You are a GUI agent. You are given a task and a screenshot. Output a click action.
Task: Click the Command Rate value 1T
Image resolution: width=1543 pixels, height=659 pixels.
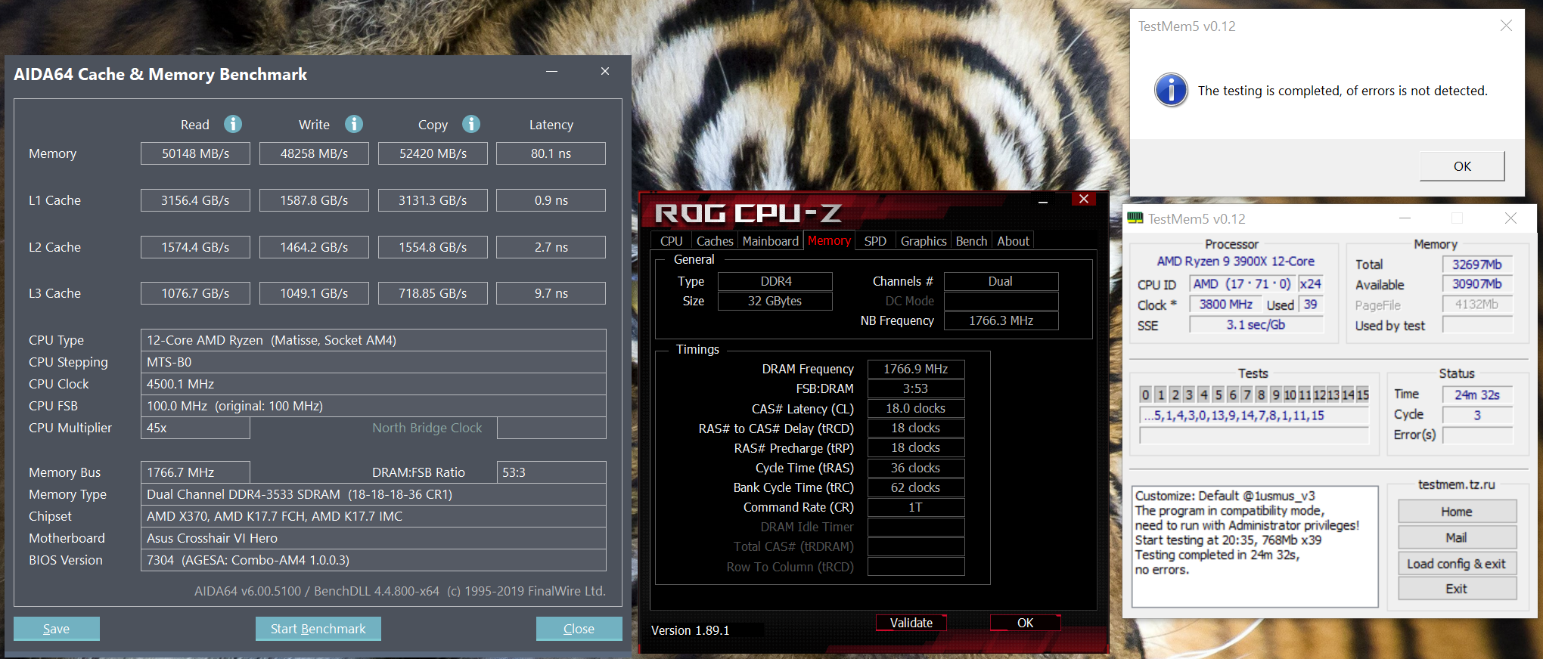pyautogui.click(x=916, y=507)
